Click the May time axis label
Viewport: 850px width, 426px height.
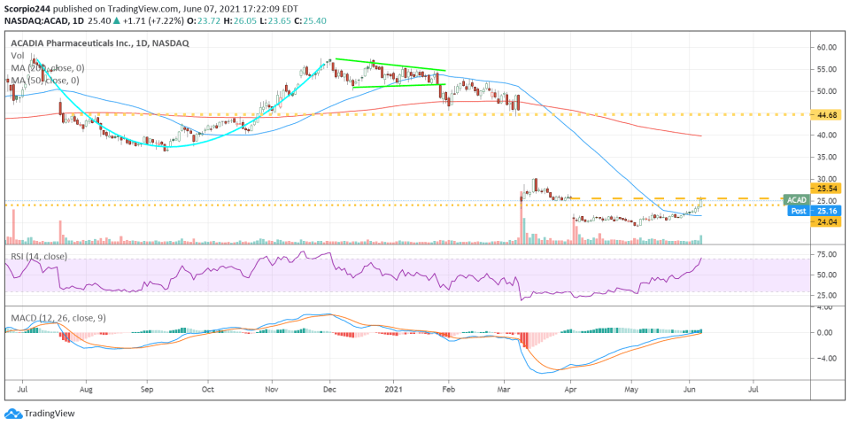click(x=631, y=389)
